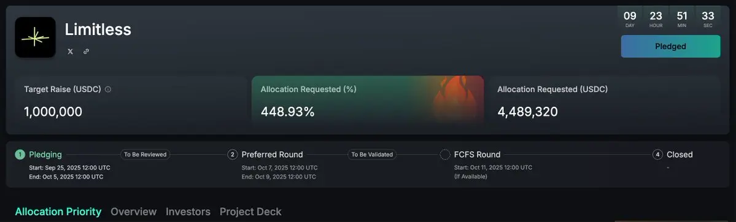Screen dimensions: 736x222
Task: Switch to the Allocation Priority tab
Action: 58,212
